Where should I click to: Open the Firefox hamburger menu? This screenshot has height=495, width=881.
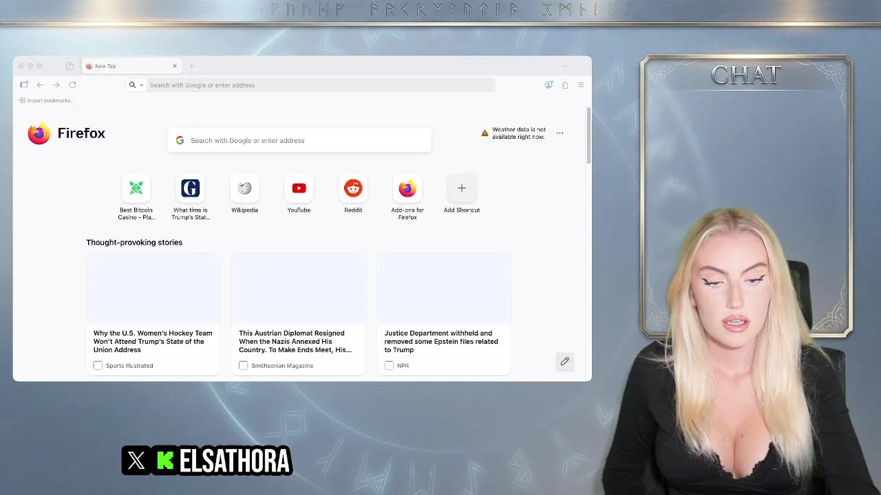click(x=581, y=85)
